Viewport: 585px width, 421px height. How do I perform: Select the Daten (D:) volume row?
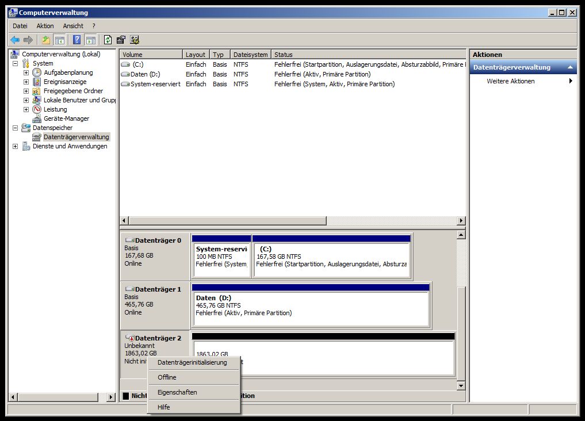point(293,74)
